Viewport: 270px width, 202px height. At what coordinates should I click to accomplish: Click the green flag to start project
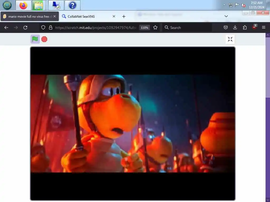tap(35, 39)
